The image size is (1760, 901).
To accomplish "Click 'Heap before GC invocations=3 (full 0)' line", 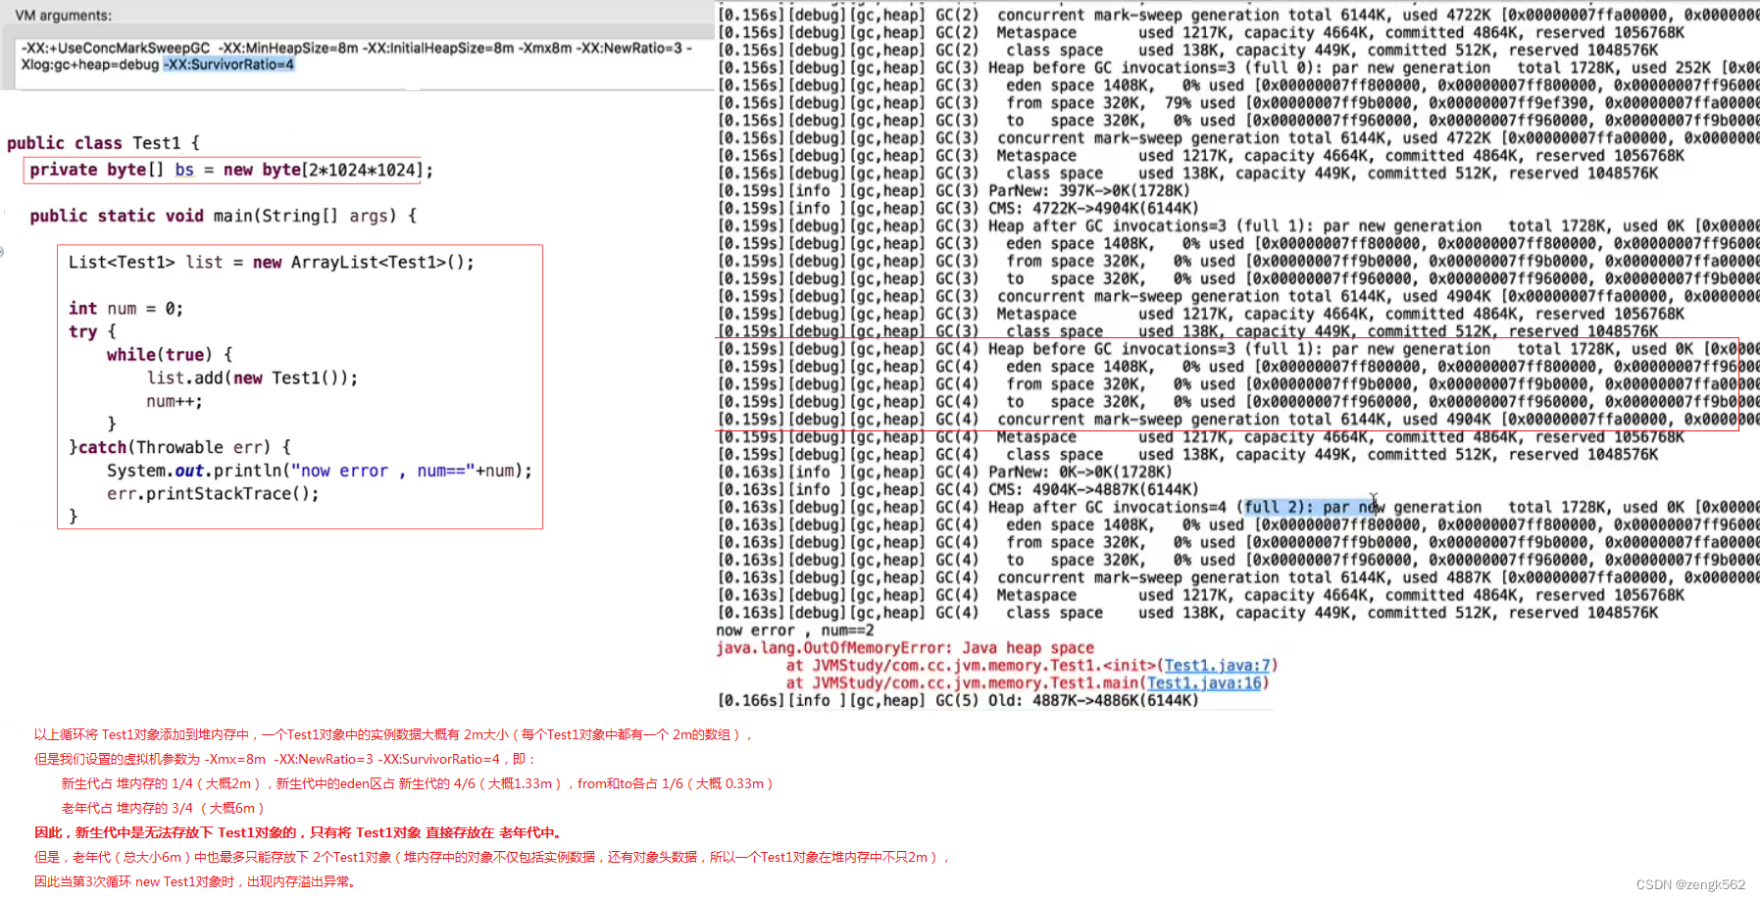I will coord(1237,69).
